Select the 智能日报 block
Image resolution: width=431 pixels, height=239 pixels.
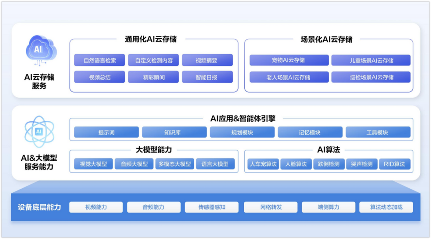pos(207,77)
